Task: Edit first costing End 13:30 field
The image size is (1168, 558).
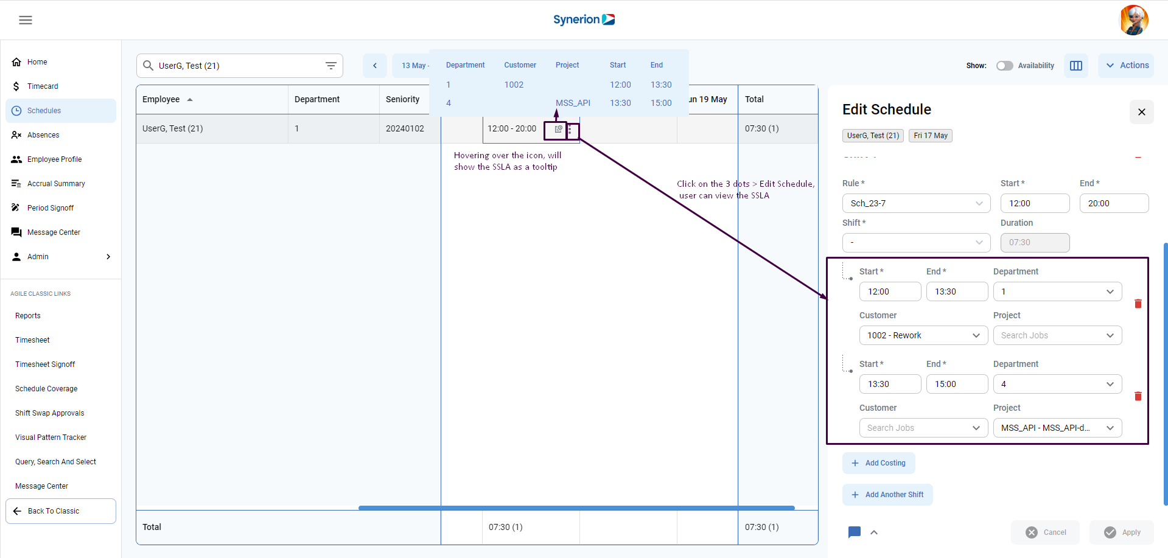Action: (957, 291)
